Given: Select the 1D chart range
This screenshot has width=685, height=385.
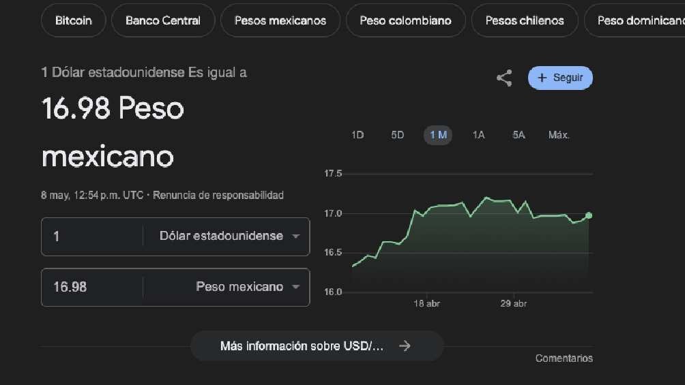Looking at the screenshot, I should tap(358, 135).
